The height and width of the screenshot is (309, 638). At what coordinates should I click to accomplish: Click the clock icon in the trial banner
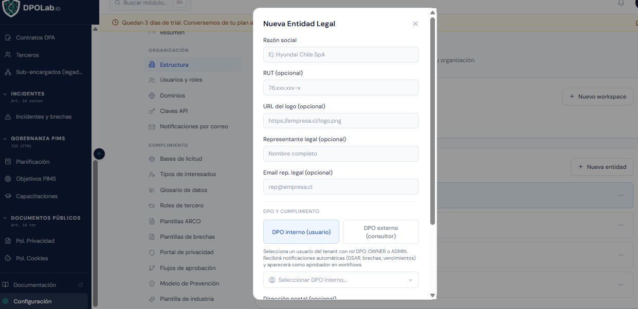click(x=115, y=23)
